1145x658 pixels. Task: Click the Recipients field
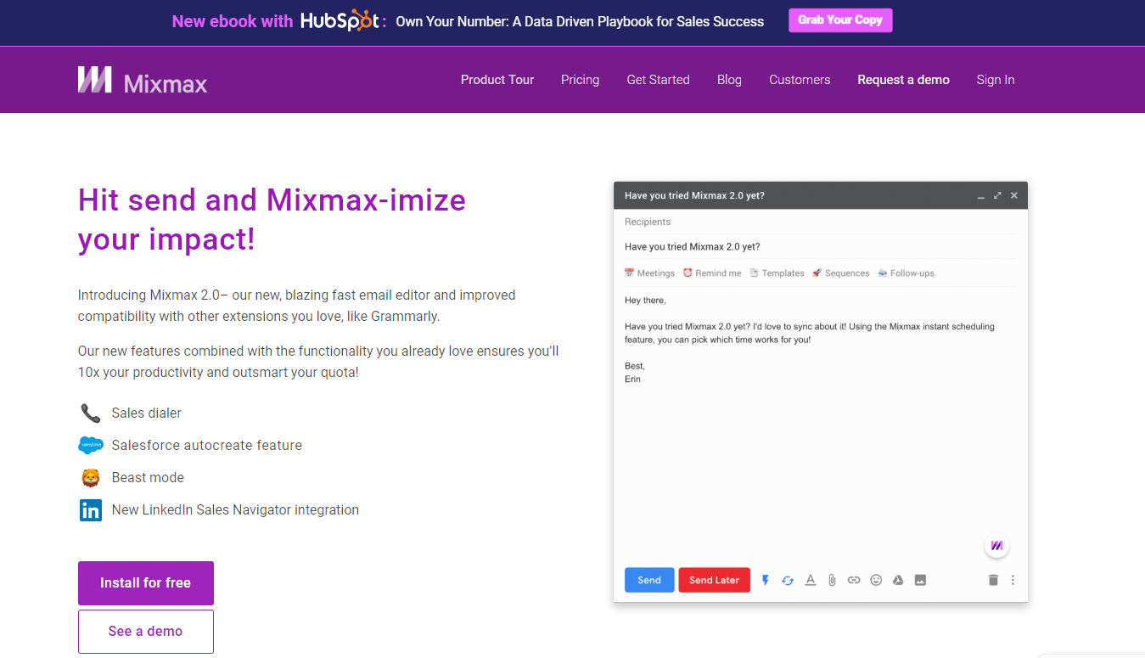[x=820, y=222]
